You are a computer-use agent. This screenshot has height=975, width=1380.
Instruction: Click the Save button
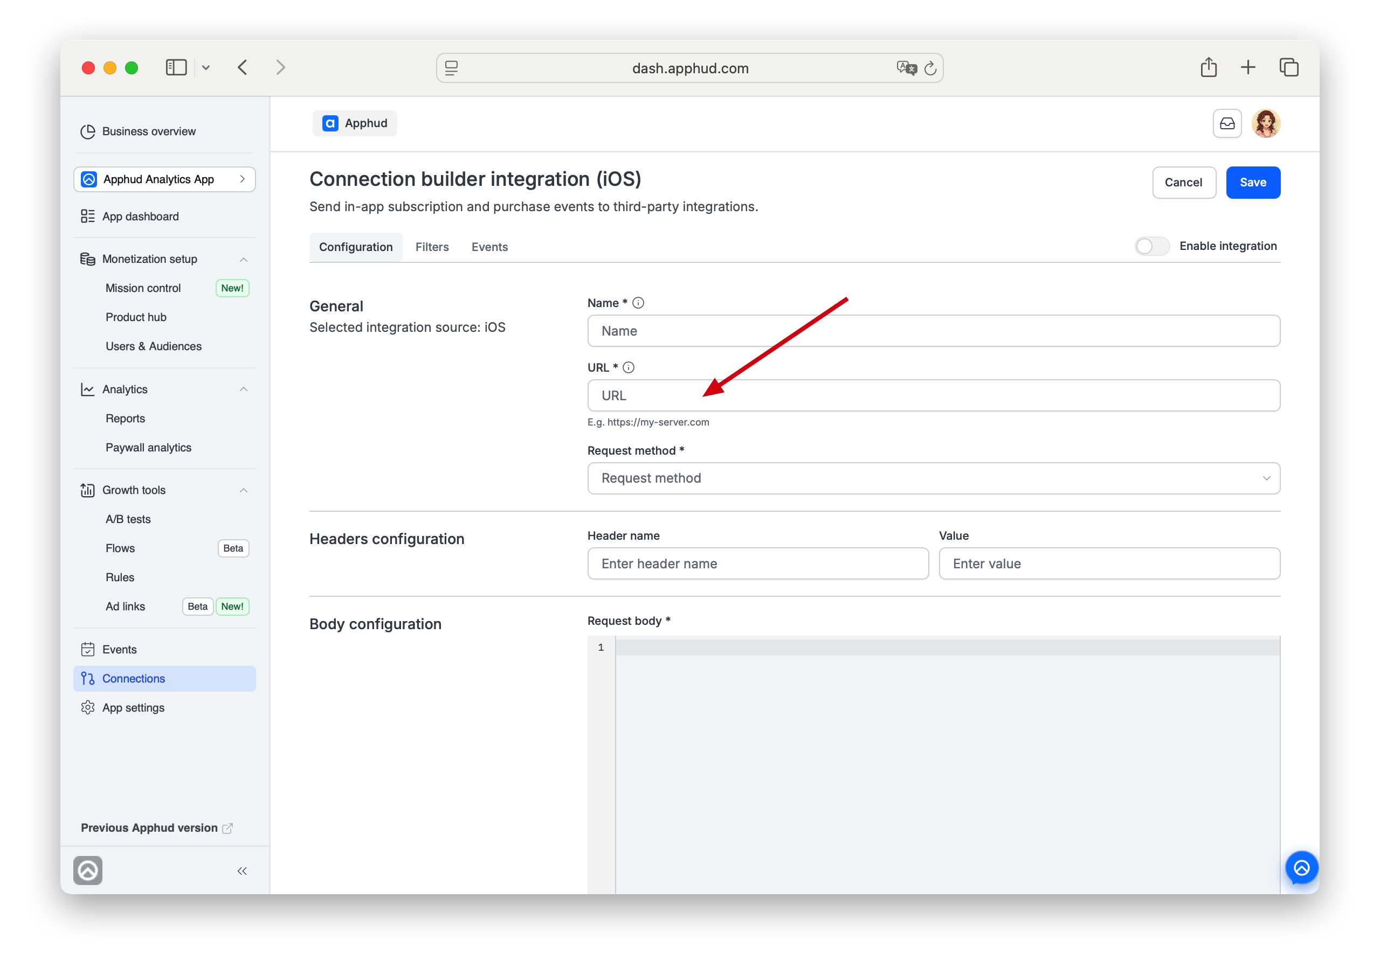(1253, 182)
